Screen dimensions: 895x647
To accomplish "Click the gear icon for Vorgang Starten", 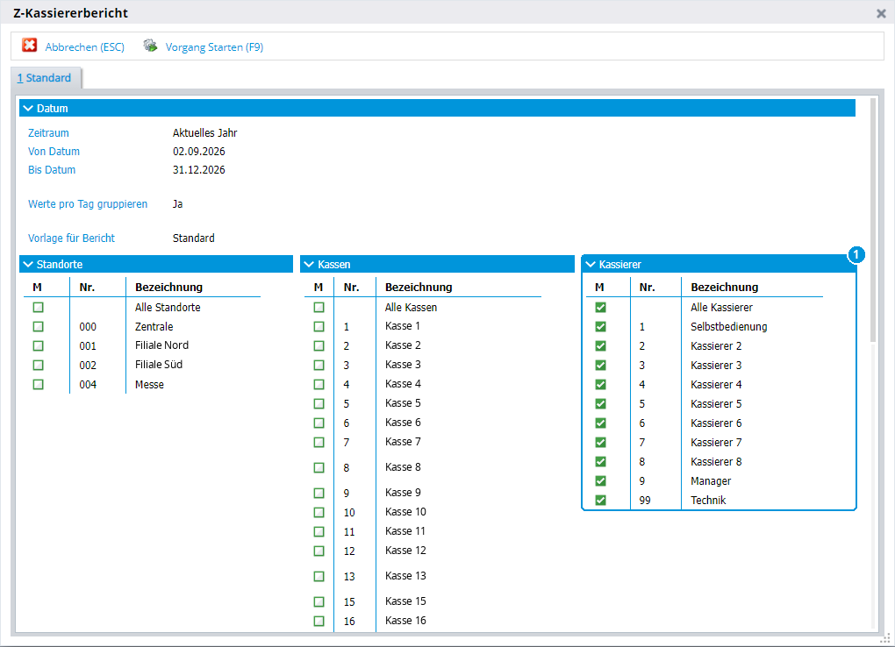I will click(150, 46).
